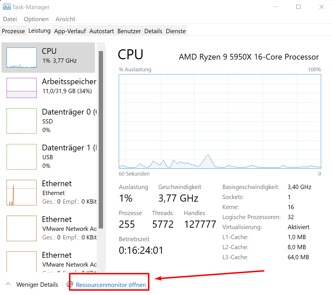Collapse view with Weniger Details chevron
The width and height of the screenshot is (332, 295).
(x=8, y=284)
